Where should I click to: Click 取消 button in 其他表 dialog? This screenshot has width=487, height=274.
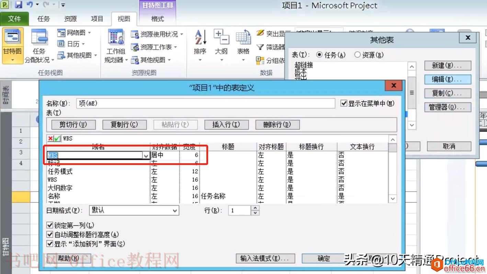pos(449,146)
